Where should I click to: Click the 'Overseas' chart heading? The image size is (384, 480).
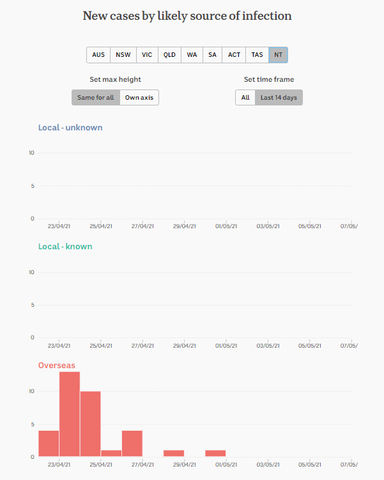(57, 365)
